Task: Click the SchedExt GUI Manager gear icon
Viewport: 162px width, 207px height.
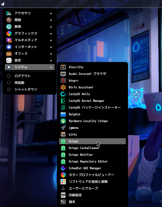Action: click(63, 168)
